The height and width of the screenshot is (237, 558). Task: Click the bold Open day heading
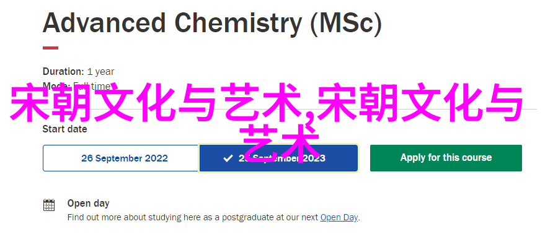[88, 204]
